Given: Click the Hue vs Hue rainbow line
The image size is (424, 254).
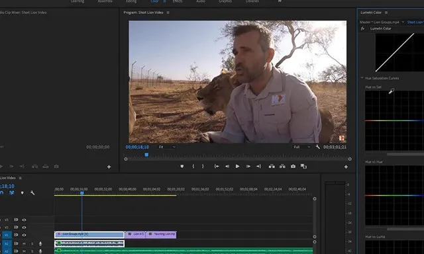Looking at the screenshot, I should pos(395,195).
